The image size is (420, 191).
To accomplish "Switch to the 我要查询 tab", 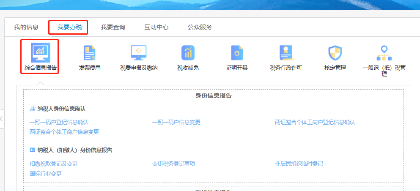I will coord(113,27).
